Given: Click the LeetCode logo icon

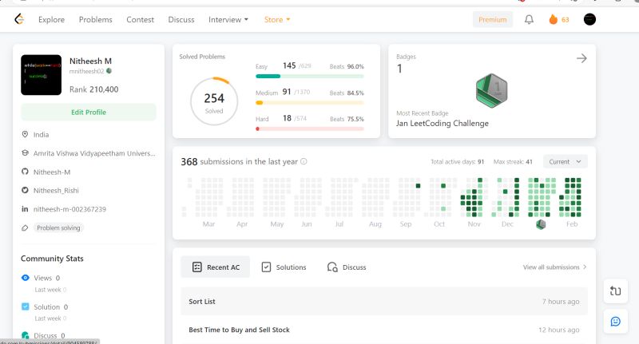Looking at the screenshot, I should click(x=19, y=19).
